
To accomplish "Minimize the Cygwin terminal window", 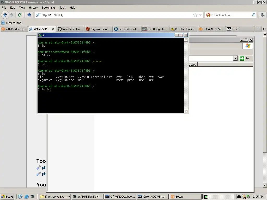I will 177,35.
